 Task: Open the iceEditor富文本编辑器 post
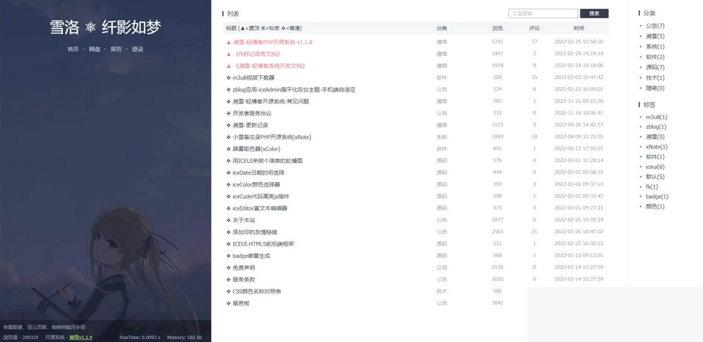coord(259,208)
